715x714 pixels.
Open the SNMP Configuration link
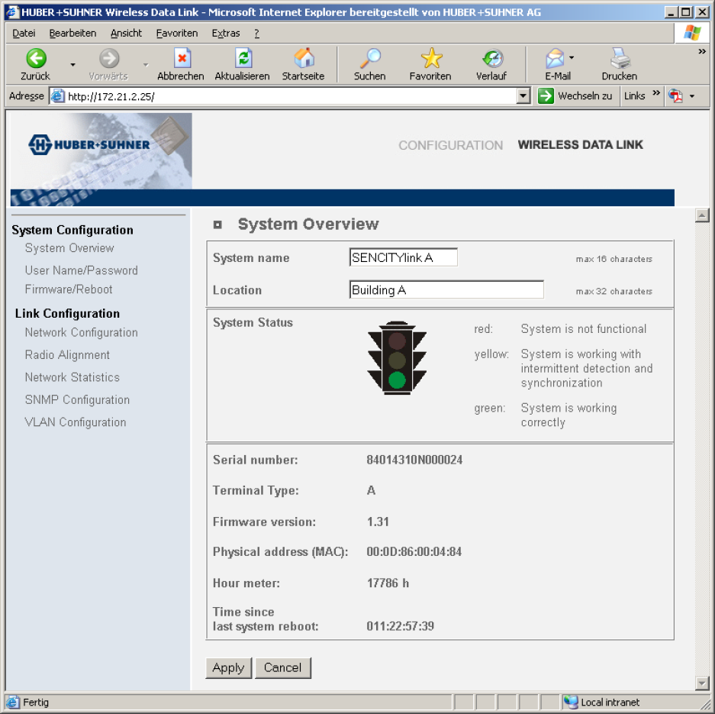pos(77,399)
